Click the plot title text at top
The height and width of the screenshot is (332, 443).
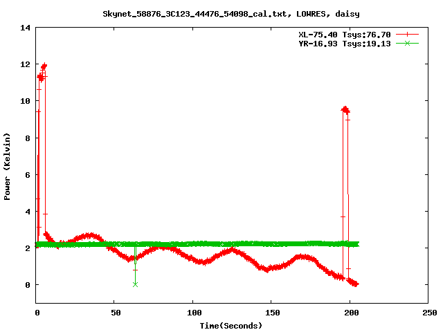(x=230, y=13)
